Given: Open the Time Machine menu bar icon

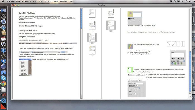Looking at the screenshot, I should point(175,1).
